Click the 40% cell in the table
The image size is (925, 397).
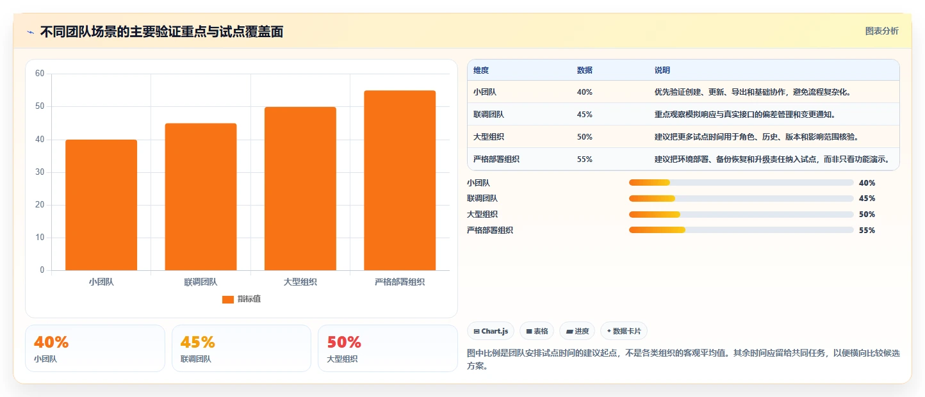pos(584,92)
